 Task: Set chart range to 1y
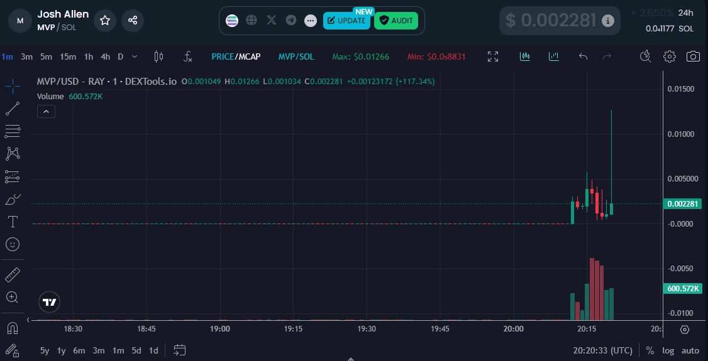click(x=62, y=350)
